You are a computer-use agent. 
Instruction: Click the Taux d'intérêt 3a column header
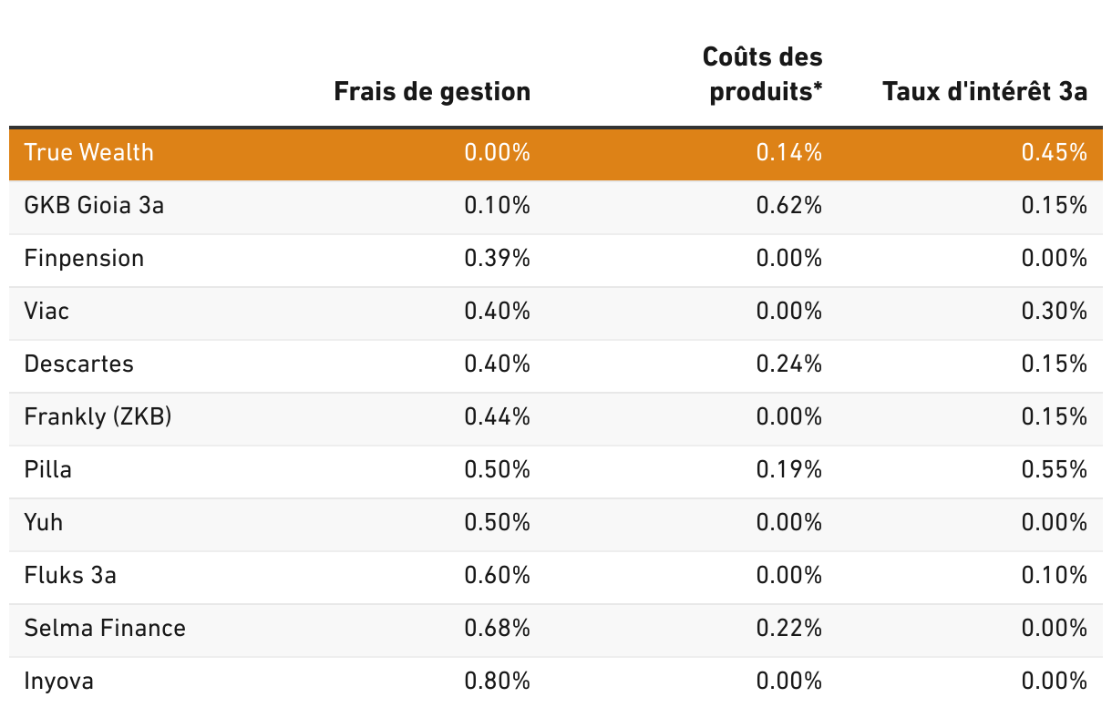pos(984,92)
